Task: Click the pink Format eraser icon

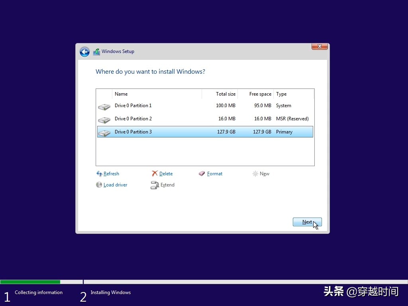Action: tap(202, 174)
